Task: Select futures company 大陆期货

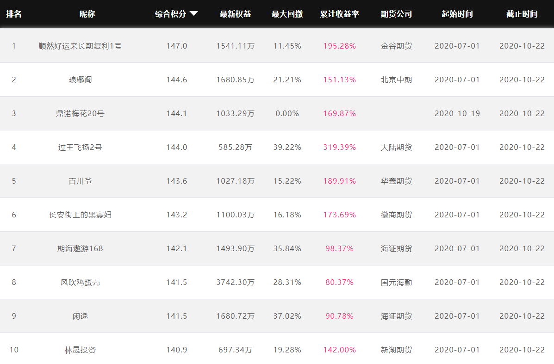Action: (x=397, y=147)
